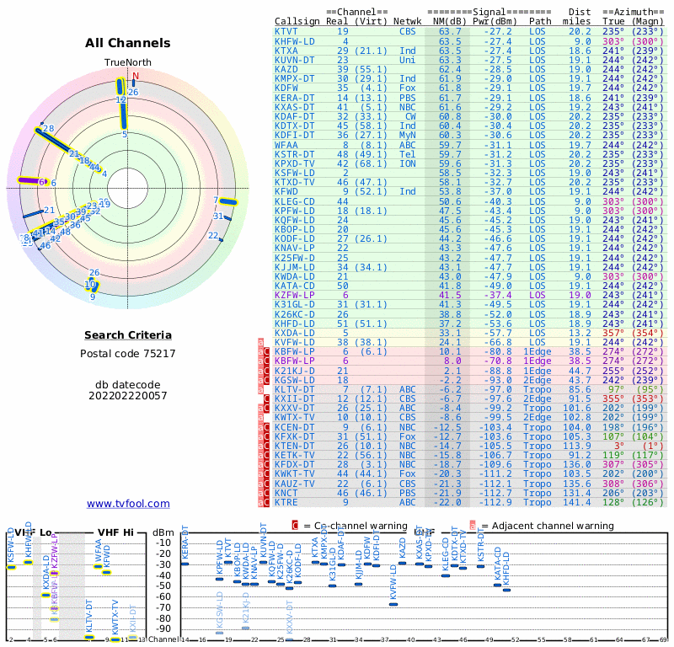Select KTXA callsign in the table
This screenshot has width=674, height=647.
(286, 51)
